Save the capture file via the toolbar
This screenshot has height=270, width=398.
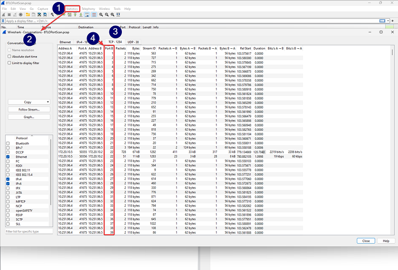point(33,15)
